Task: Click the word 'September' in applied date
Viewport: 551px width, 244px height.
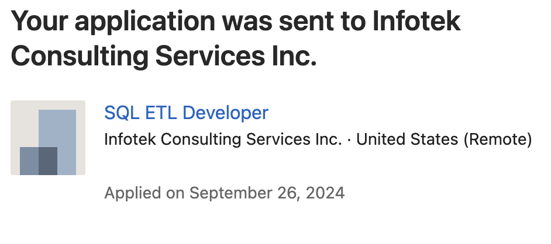Action: pos(231,194)
